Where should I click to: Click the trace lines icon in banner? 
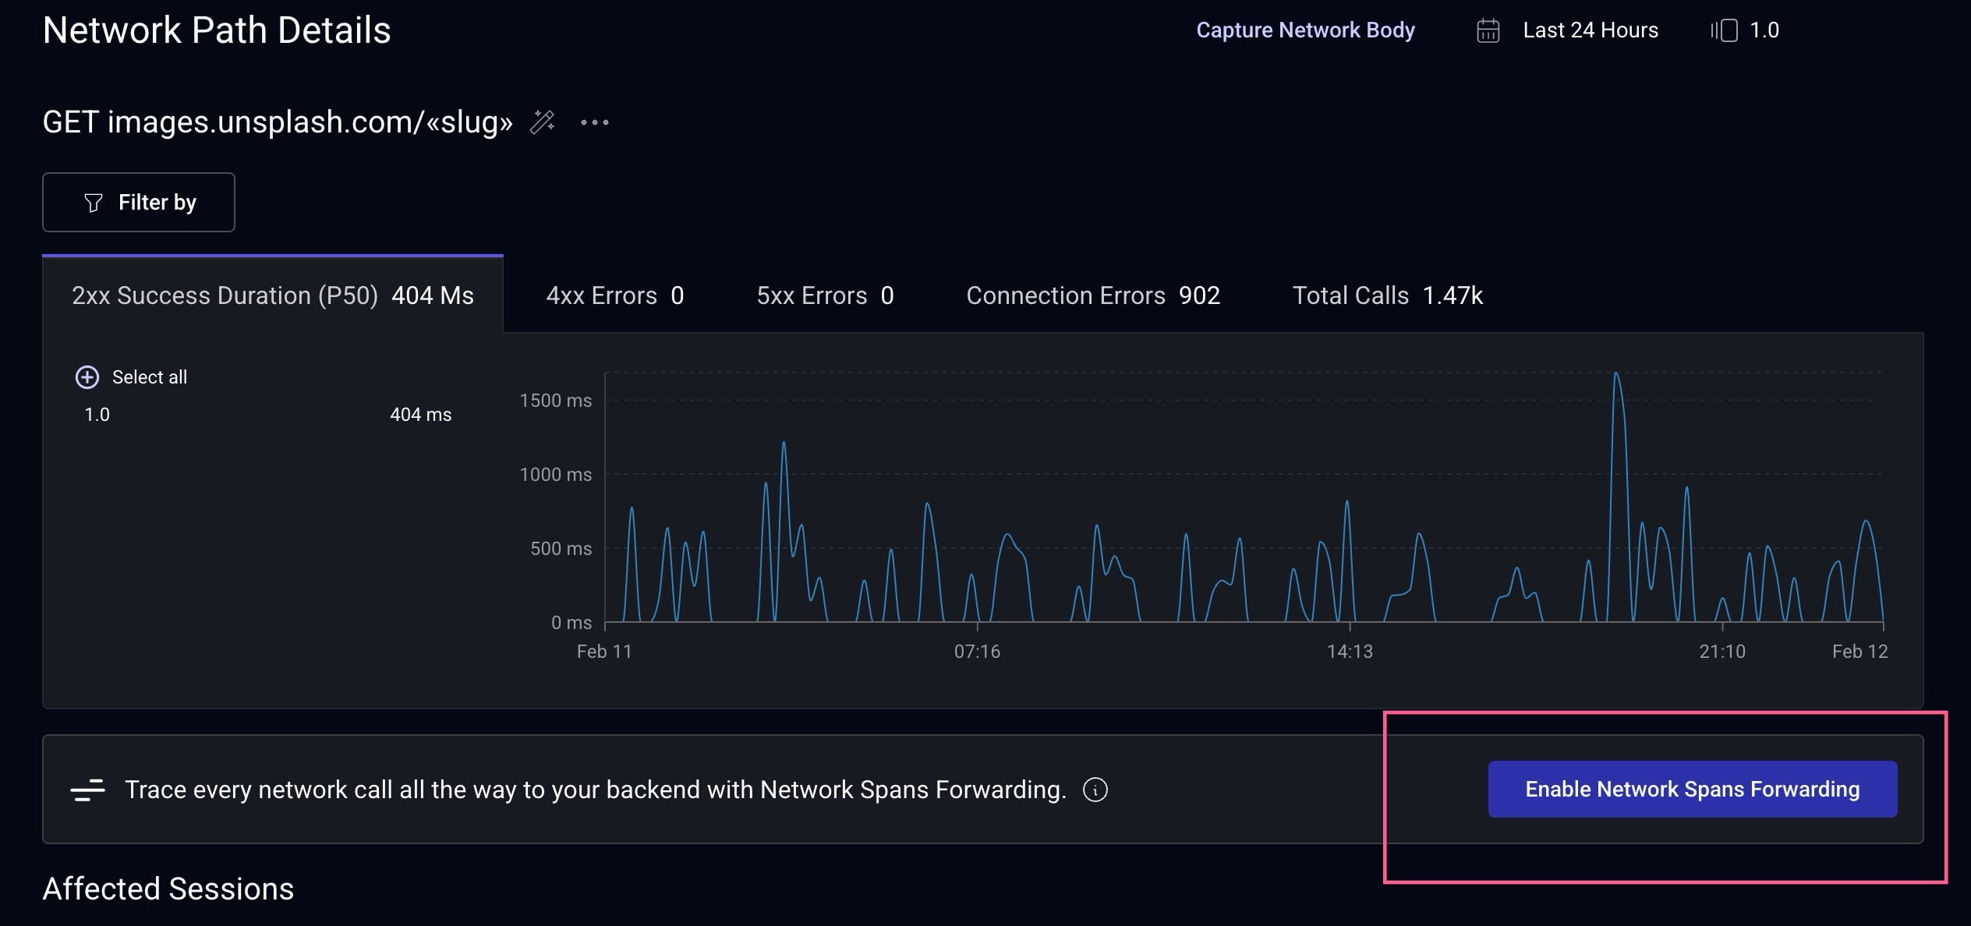87,790
